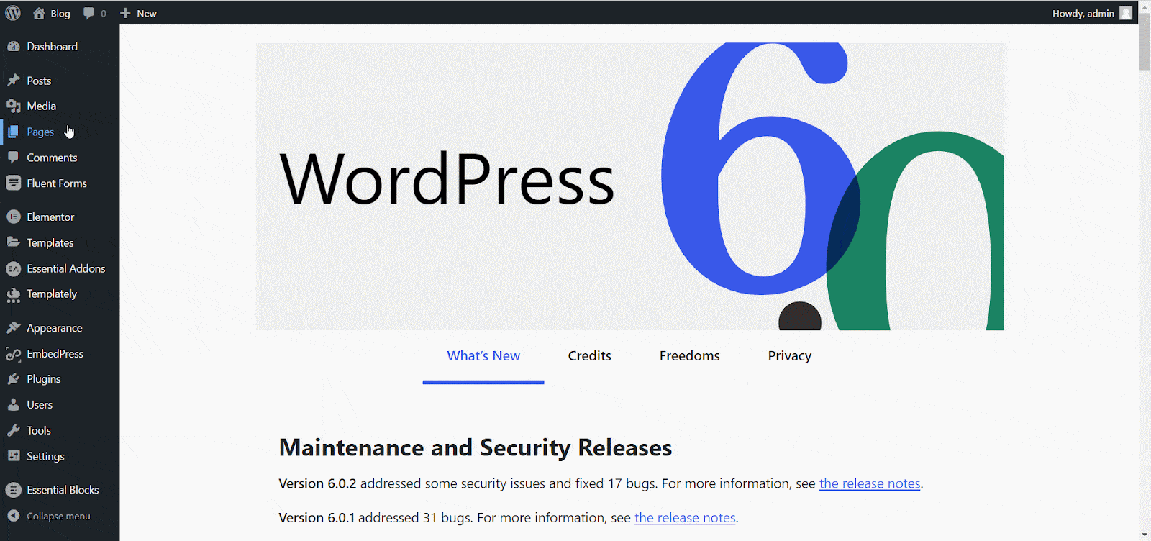Click the Tools wrench icon

(x=13, y=430)
